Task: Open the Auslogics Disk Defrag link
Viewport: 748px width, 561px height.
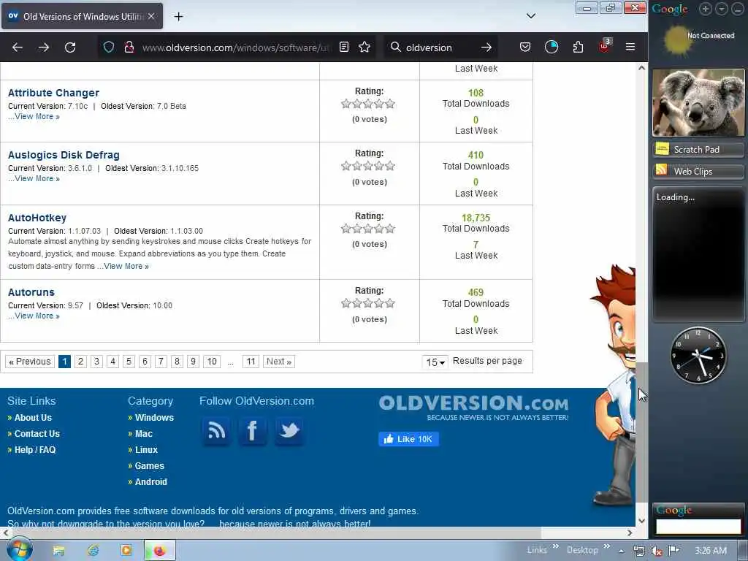Action: tap(64, 155)
